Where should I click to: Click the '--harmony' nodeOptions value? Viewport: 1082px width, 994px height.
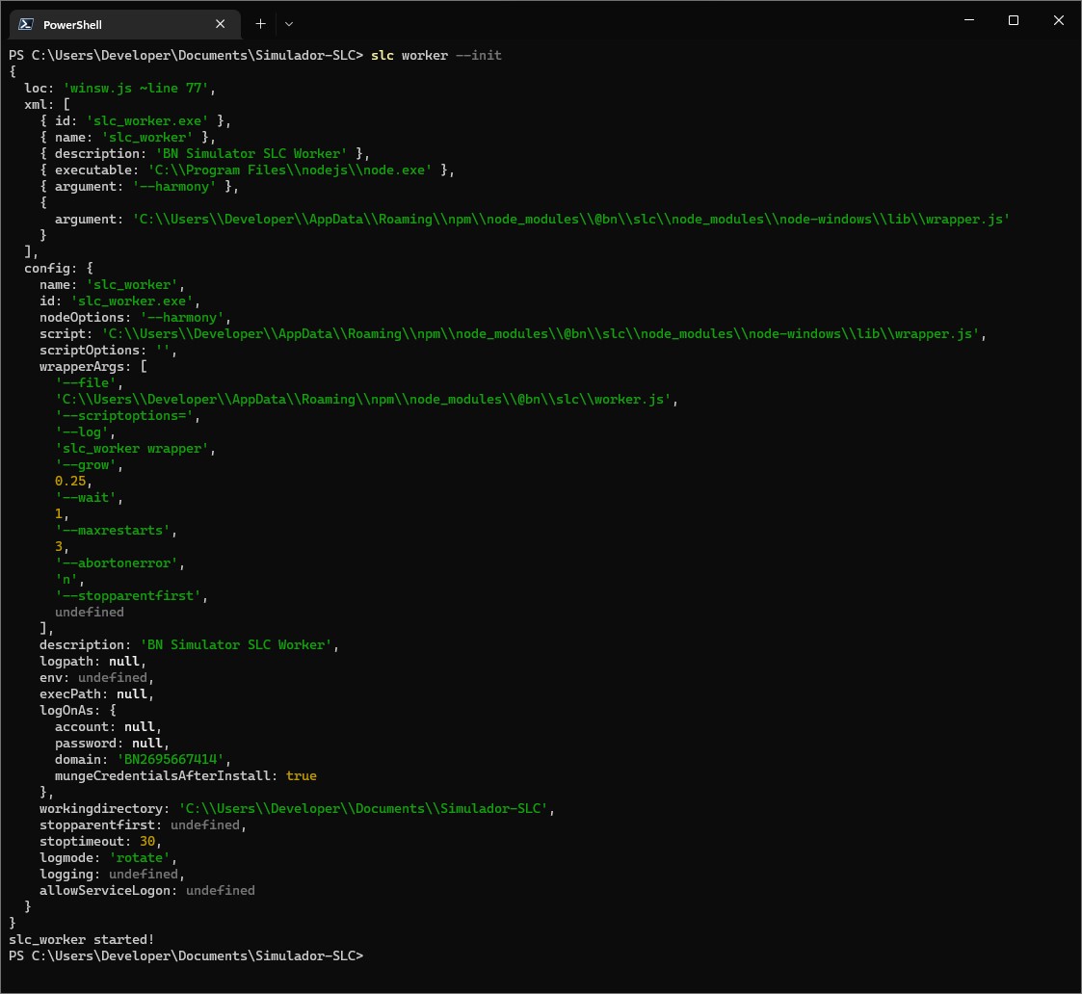[x=184, y=317]
